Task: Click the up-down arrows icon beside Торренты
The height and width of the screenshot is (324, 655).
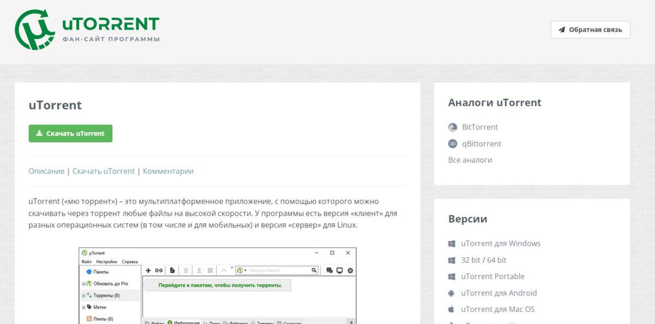Action: pos(89,295)
